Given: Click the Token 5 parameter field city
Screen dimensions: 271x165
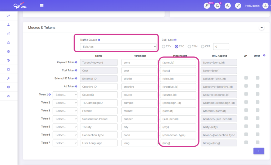Looking at the screenshot, I should (139, 127).
